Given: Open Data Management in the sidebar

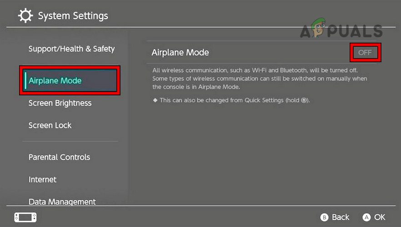Looking at the screenshot, I should coord(62,202).
